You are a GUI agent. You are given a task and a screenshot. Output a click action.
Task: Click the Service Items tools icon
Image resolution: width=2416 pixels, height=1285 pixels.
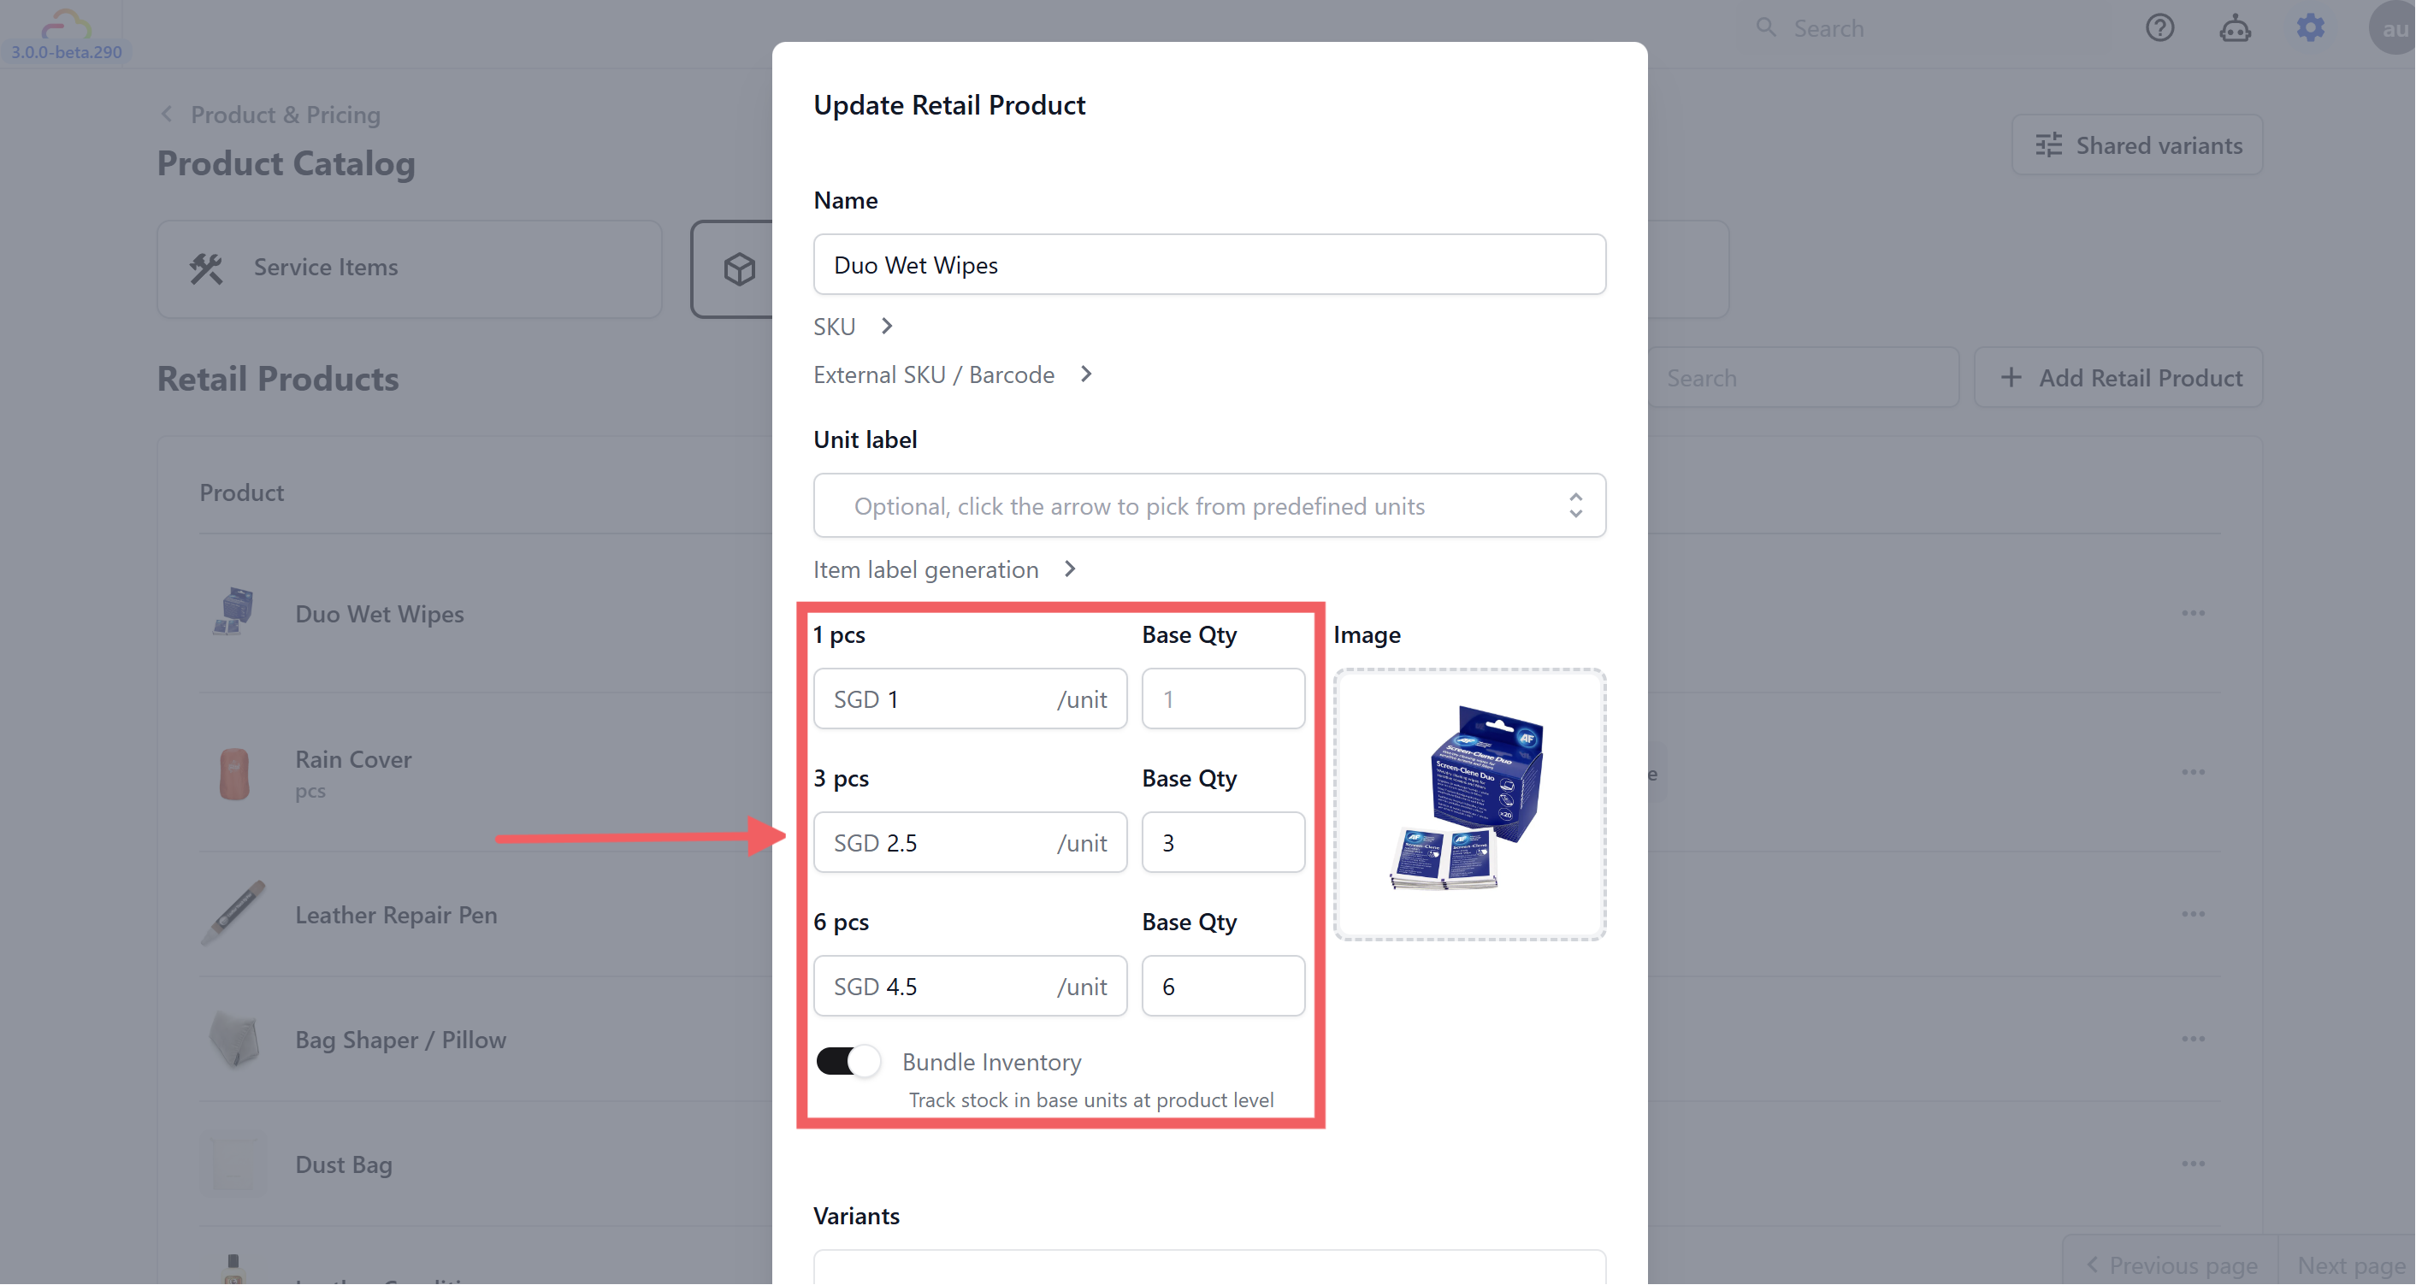tap(206, 268)
